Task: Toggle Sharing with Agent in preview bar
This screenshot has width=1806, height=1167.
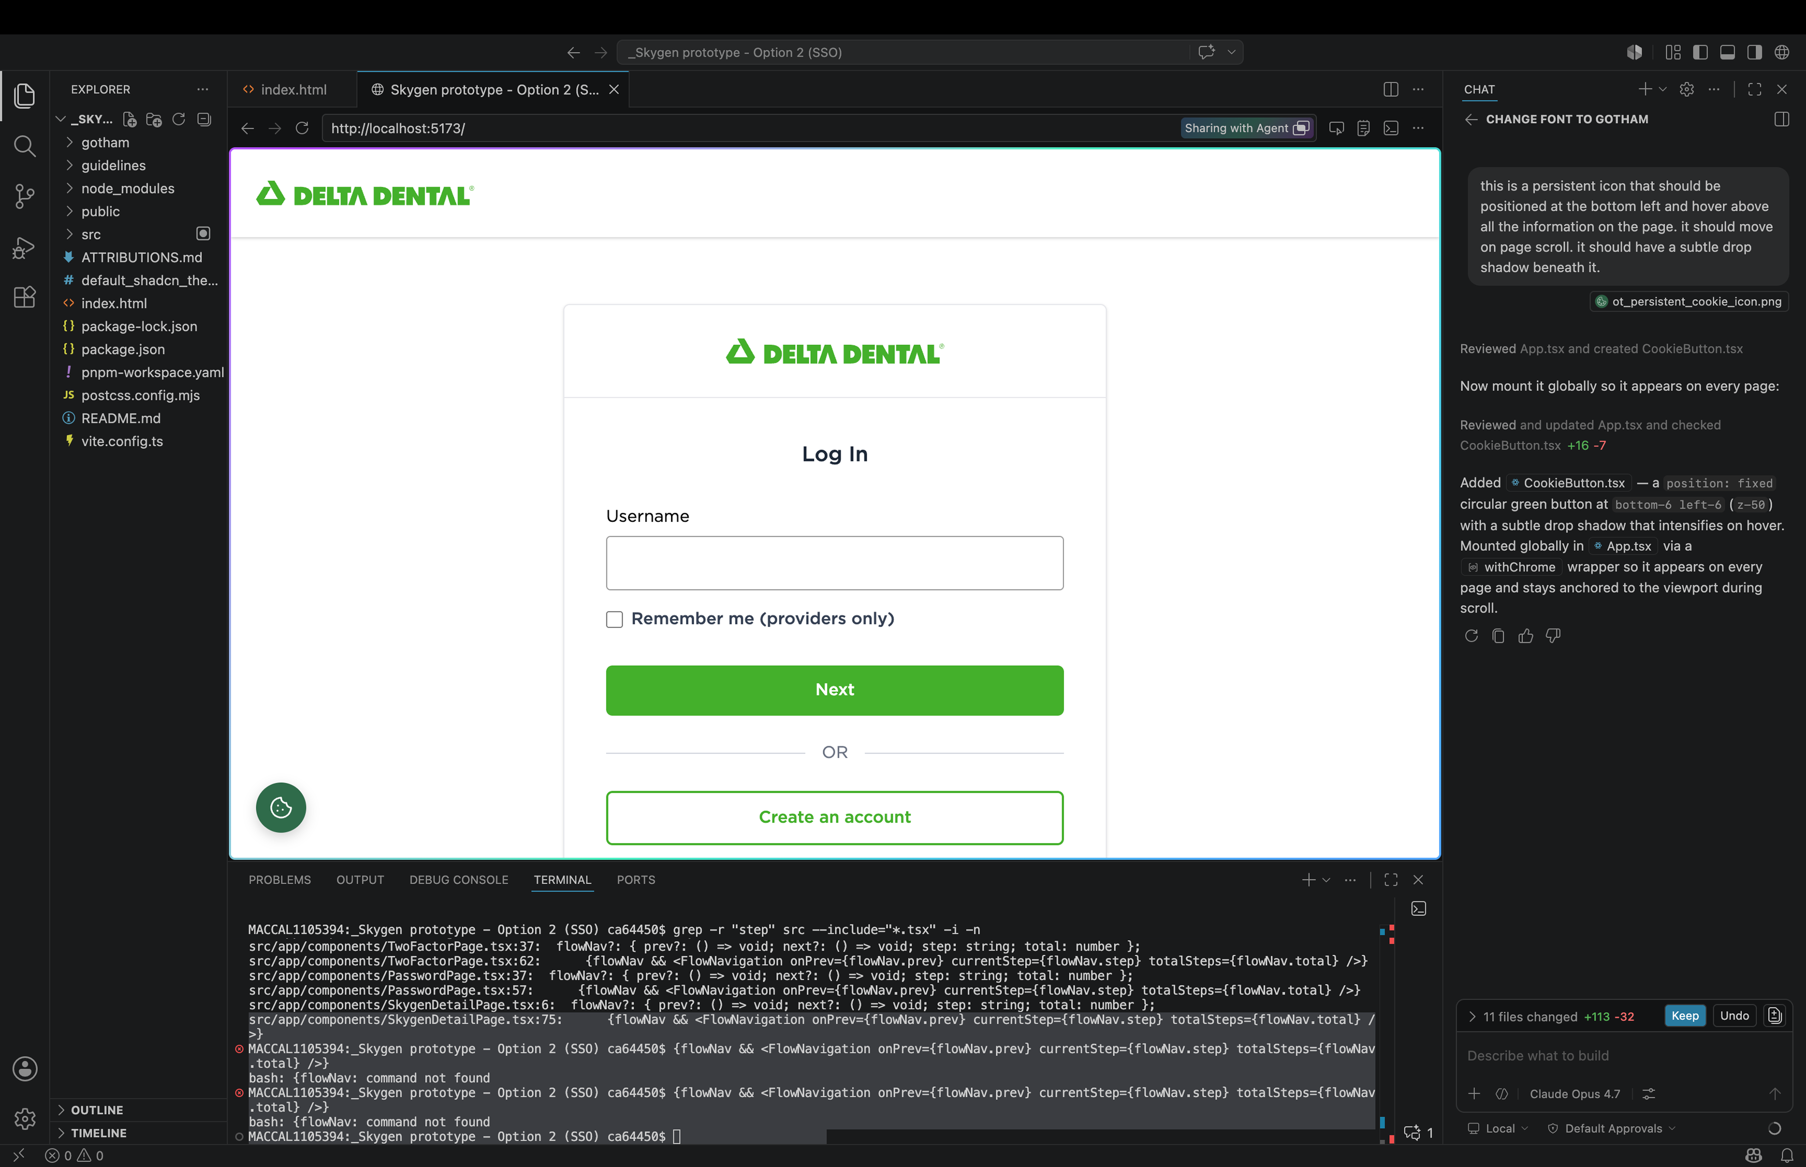Action: tap(1248, 128)
